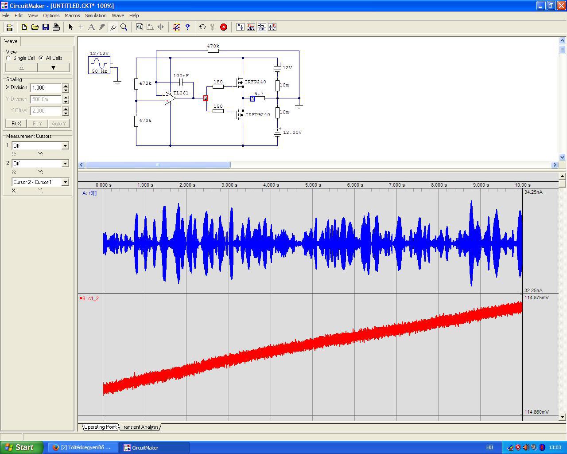Image resolution: width=567 pixels, height=454 pixels.
Task: Click the schematic vertical scrollbar down arrow
Action: (563, 157)
